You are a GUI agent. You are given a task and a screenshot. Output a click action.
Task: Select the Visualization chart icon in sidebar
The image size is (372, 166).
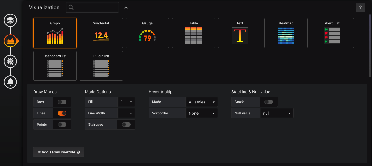[x=11, y=41]
